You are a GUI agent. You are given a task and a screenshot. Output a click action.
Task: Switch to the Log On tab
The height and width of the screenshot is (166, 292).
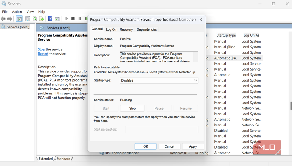(111, 29)
